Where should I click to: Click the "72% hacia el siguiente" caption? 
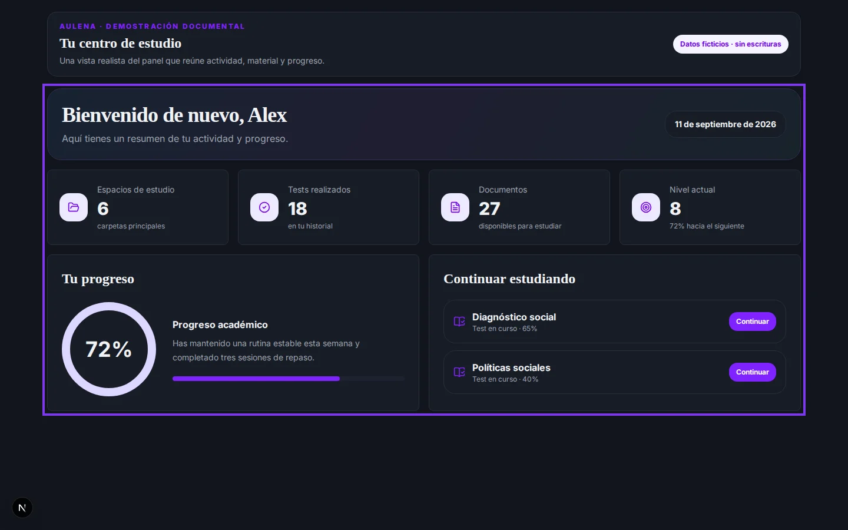(707, 226)
